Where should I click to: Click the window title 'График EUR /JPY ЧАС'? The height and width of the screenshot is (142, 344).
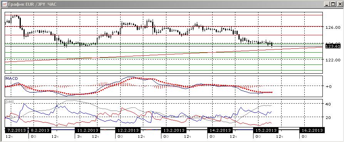[x=32, y=4]
